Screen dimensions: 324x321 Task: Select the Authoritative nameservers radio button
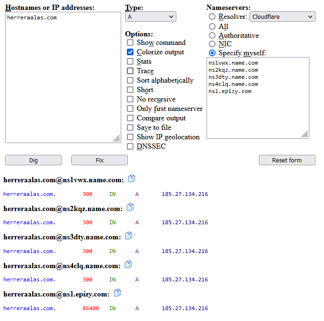(212, 35)
